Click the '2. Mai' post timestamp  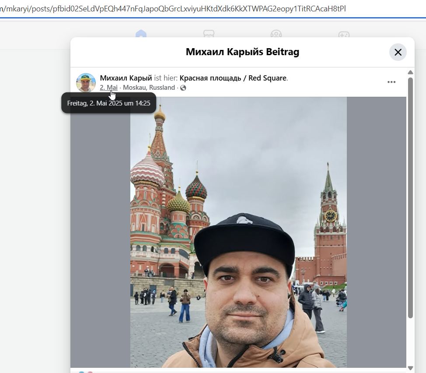point(108,88)
